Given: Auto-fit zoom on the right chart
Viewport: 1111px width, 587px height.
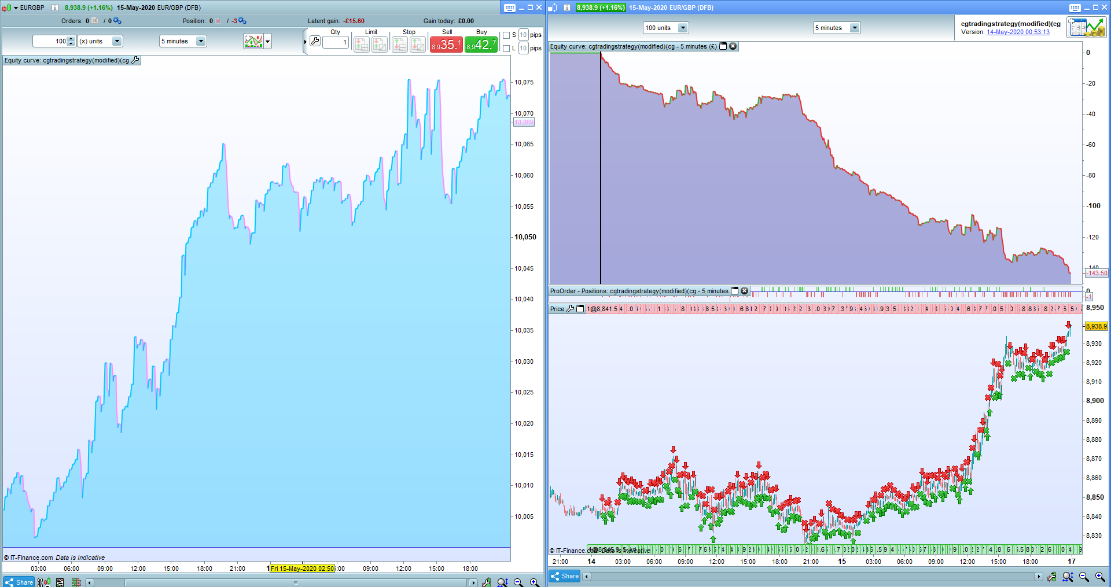Looking at the screenshot, I should coord(1068,577).
